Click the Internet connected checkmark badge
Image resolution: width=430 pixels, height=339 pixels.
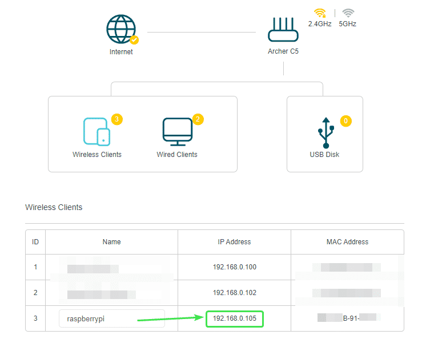134,40
